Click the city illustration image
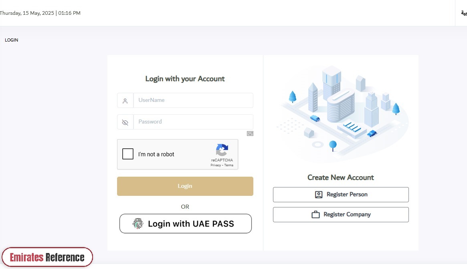The image size is (467, 269). click(342, 113)
